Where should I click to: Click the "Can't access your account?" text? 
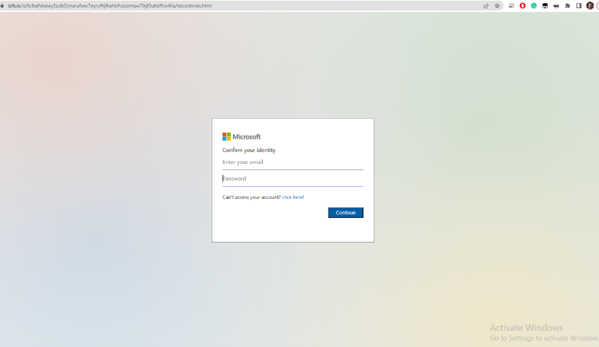(252, 197)
